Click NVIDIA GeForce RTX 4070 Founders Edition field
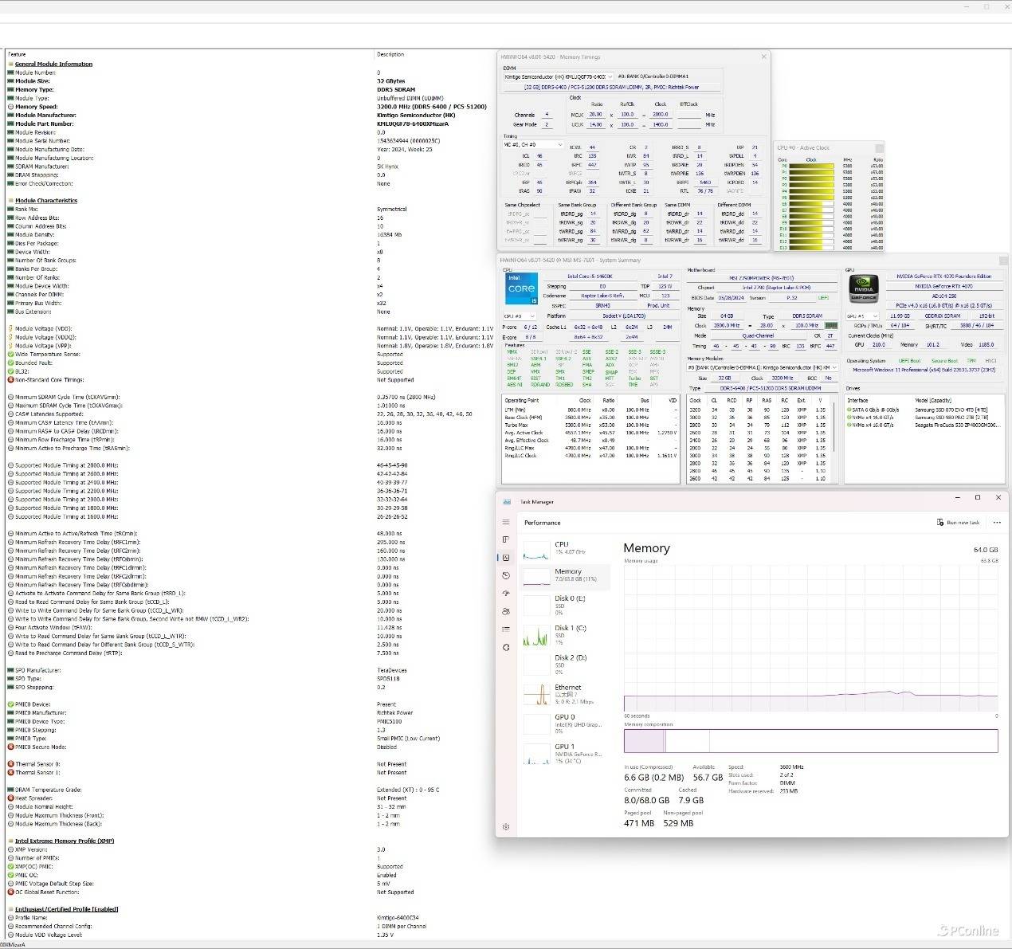Image resolution: width=1012 pixels, height=949 pixels. pyautogui.click(x=943, y=276)
